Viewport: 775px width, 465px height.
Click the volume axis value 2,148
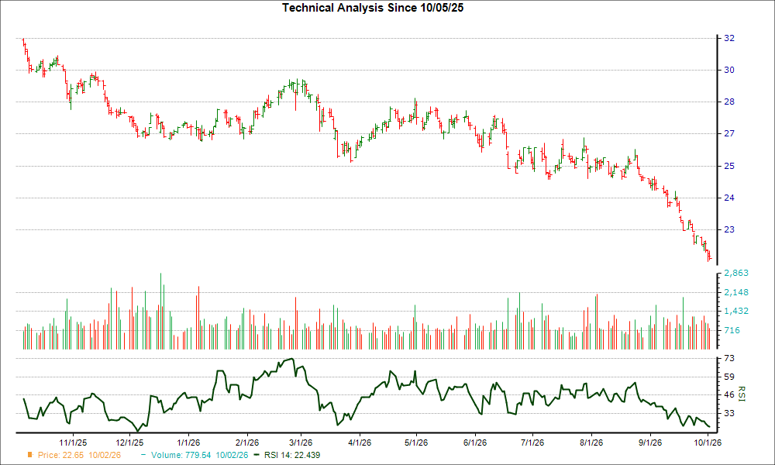(x=736, y=292)
